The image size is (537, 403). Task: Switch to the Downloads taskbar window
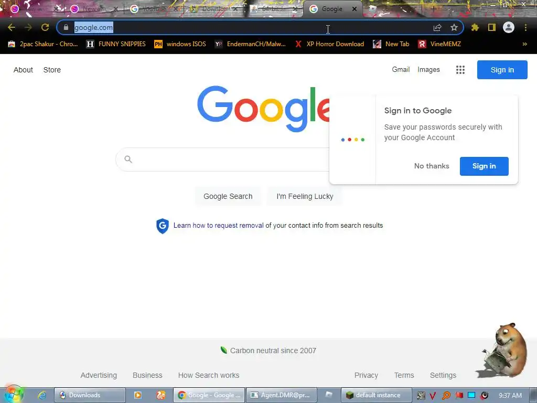click(90, 395)
